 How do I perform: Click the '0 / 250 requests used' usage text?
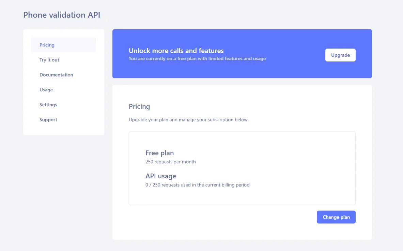198,185
